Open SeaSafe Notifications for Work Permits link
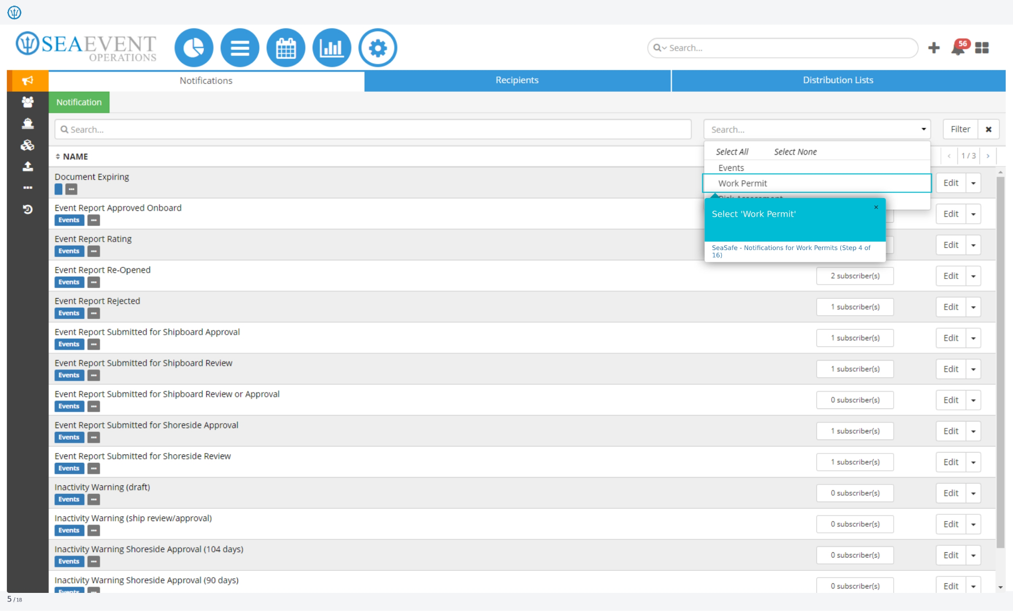Image resolution: width=1013 pixels, height=611 pixels. pyautogui.click(x=791, y=251)
